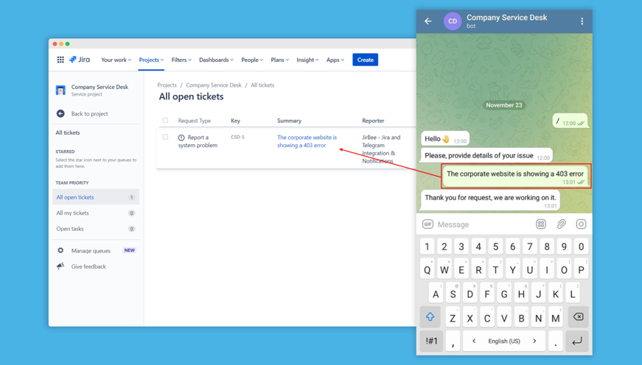Tap the 403 error message in Telegram

click(515, 176)
